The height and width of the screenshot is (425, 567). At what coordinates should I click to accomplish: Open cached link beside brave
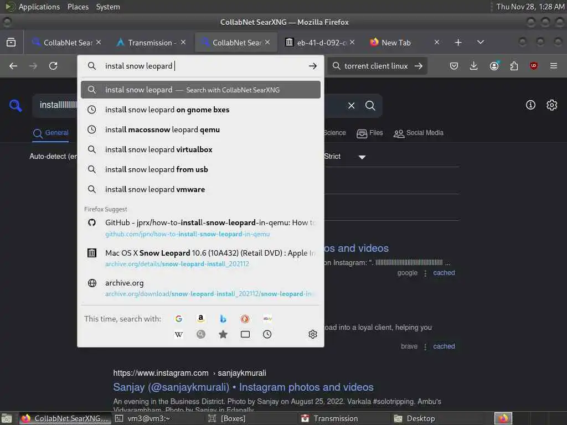[x=444, y=346]
